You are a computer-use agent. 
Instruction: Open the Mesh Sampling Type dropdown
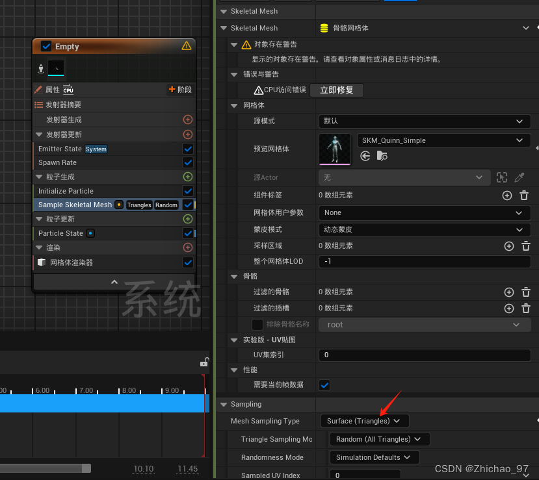coord(364,420)
